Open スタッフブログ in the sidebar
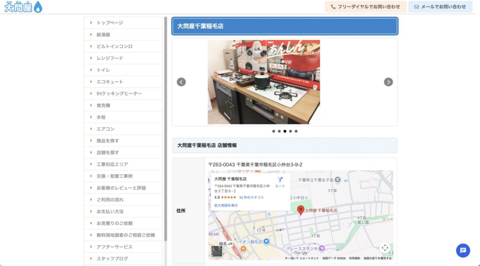Screen dimensions: 480x266 coord(112,258)
